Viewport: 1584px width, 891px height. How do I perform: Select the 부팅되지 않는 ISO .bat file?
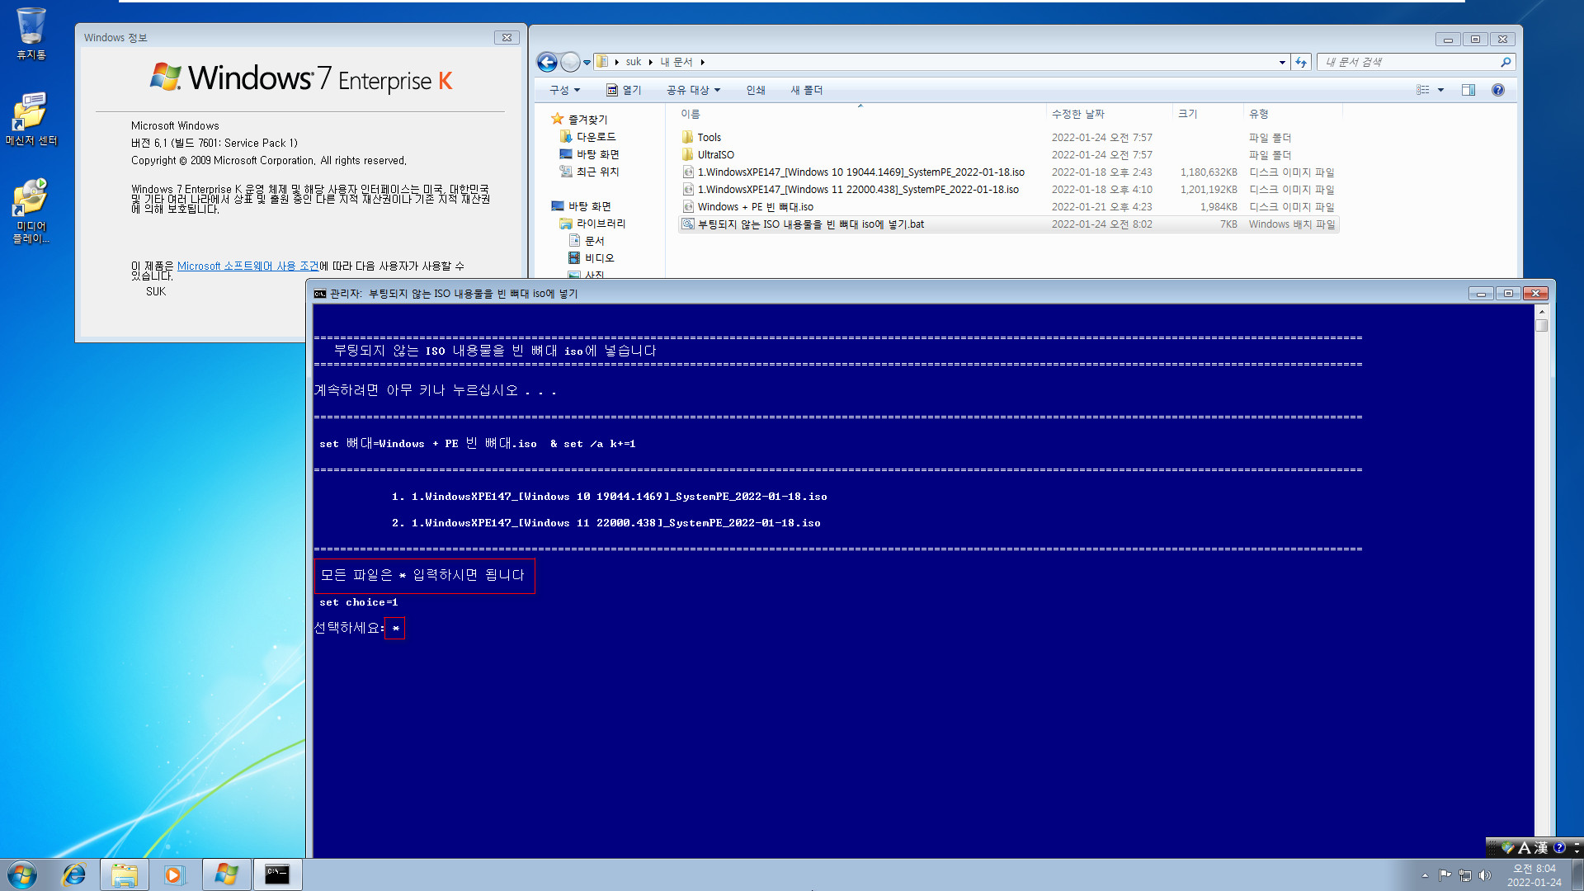coord(1008,224)
